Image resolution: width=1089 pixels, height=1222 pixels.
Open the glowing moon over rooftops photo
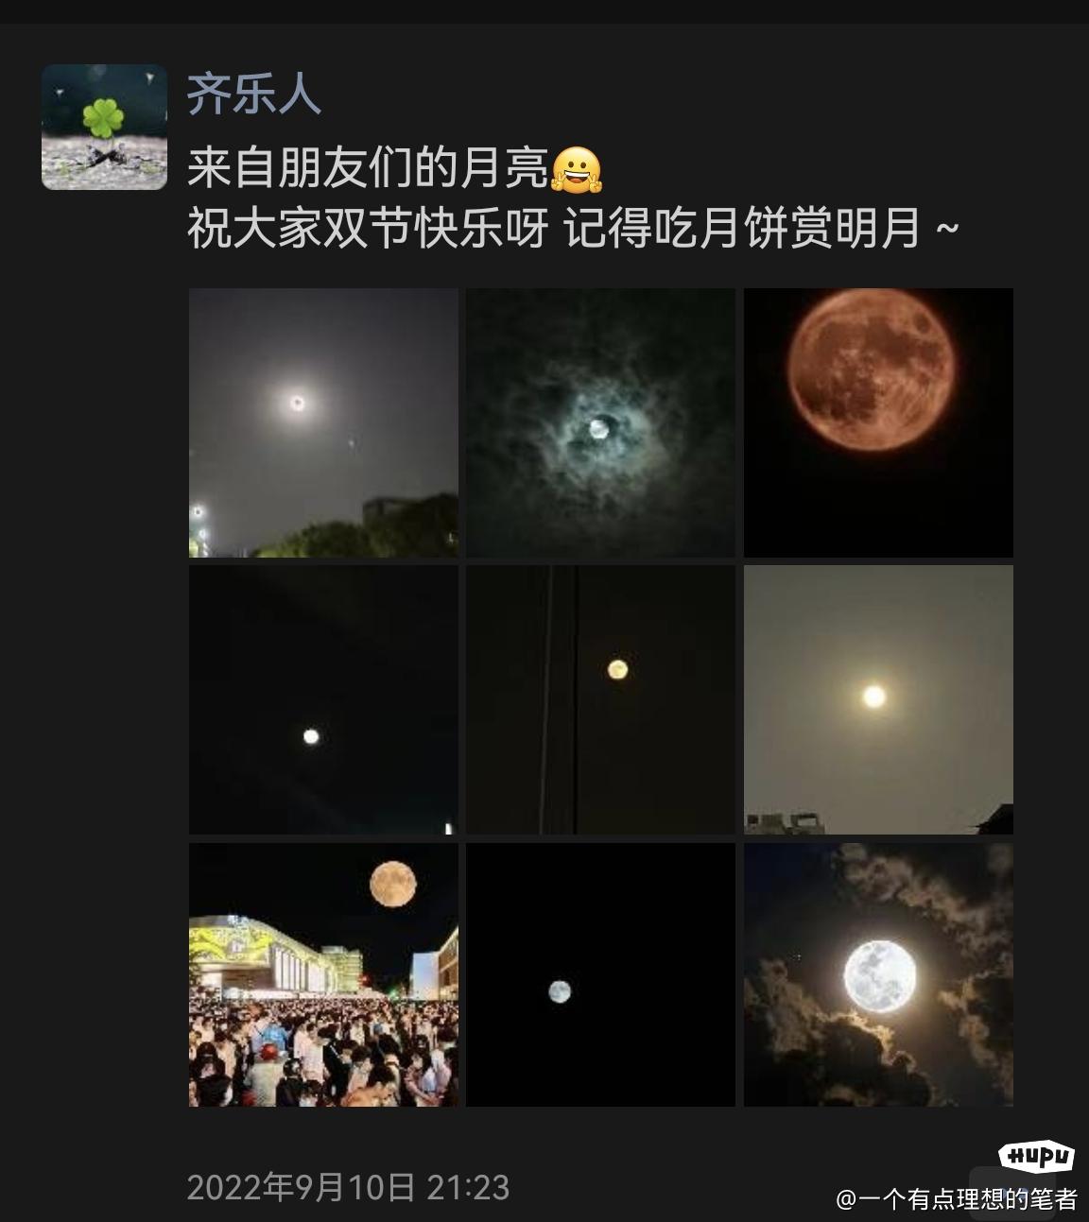[x=878, y=699]
